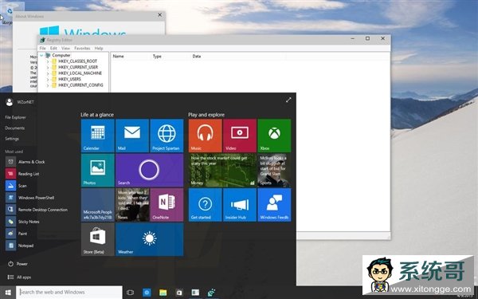Open Help menu in Registry Editor
The image size is (478, 299).
[x=99, y=48]
